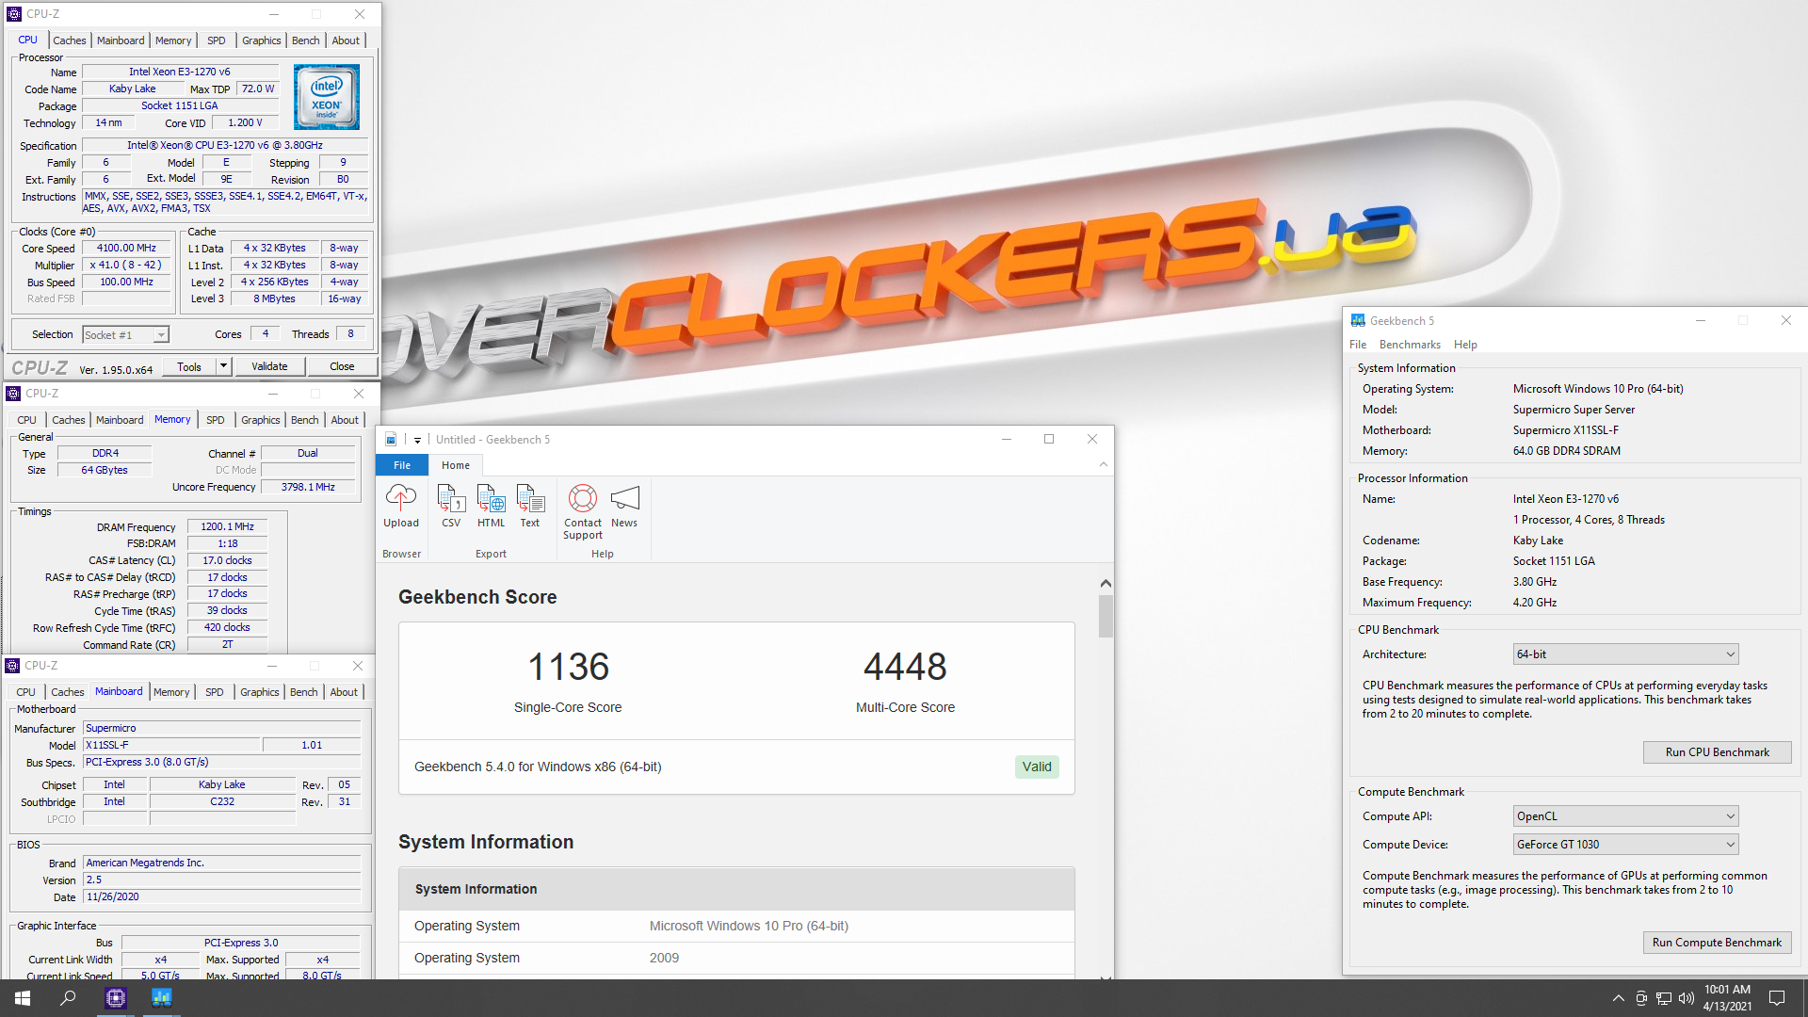Click the Validate button in CPU-Z
Image resolution: width=1808 pixels, height=1017 pixels.
pyautogui.click(x=269, y=366)
